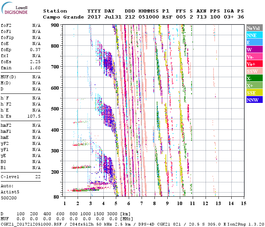Click the foEs value 2.25
The height and width of the screenshot is (227, 265).
35,62
